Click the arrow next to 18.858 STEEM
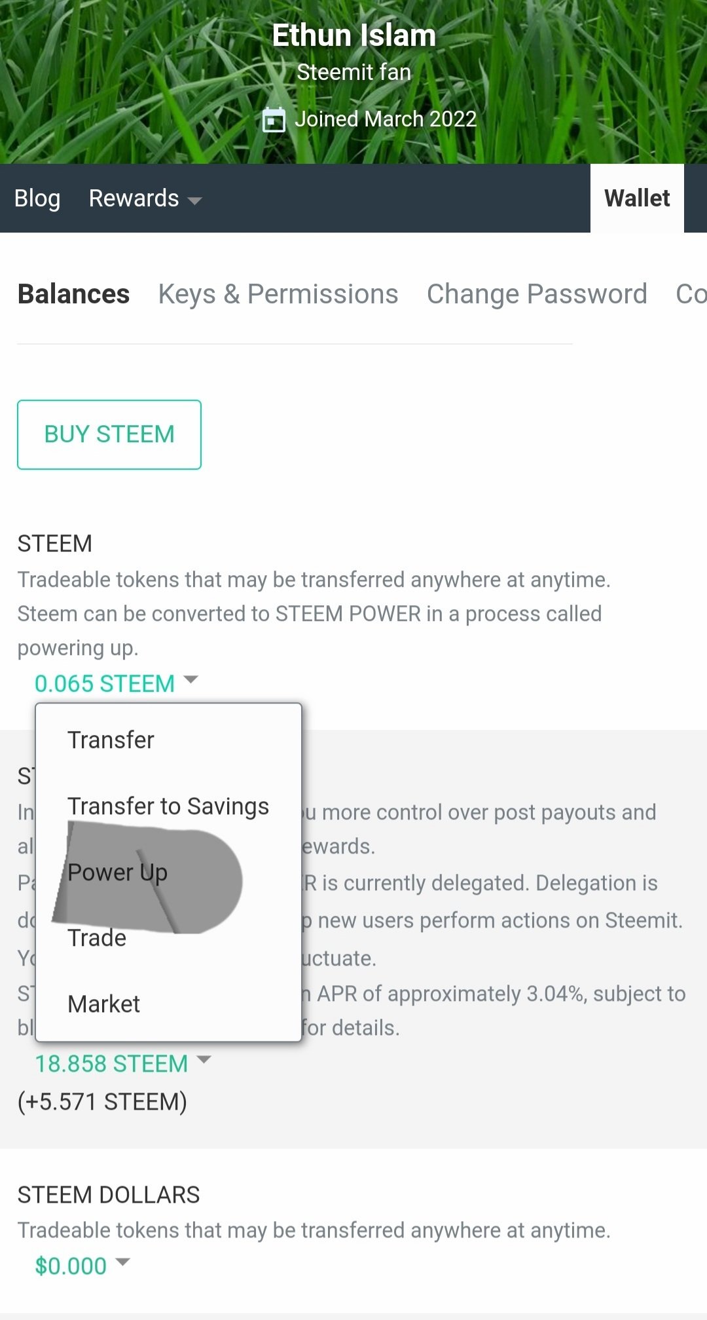 click(x=204, y=1059)
